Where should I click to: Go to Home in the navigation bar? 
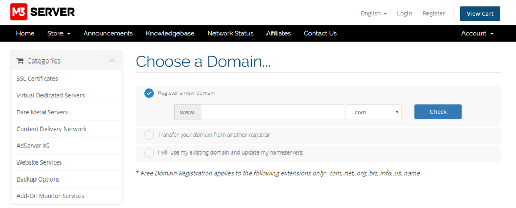pyautogui.click(x=25, y=33)
